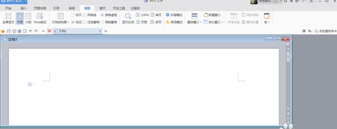Image resolution: width=337 pixels, height=129 pixels.
Task: Toggle 夜间模式 night mode
Action: 174,22
